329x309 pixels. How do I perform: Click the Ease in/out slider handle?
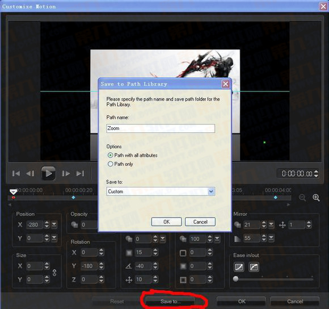click(x=235, y=279)
